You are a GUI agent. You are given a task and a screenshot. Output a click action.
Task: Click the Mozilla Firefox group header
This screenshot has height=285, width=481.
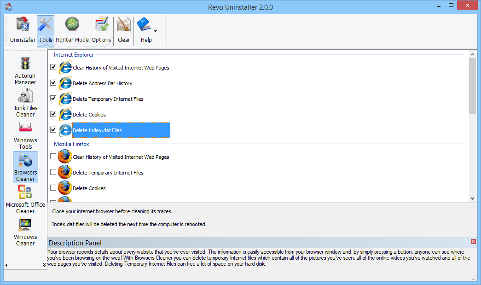point(71,144)
